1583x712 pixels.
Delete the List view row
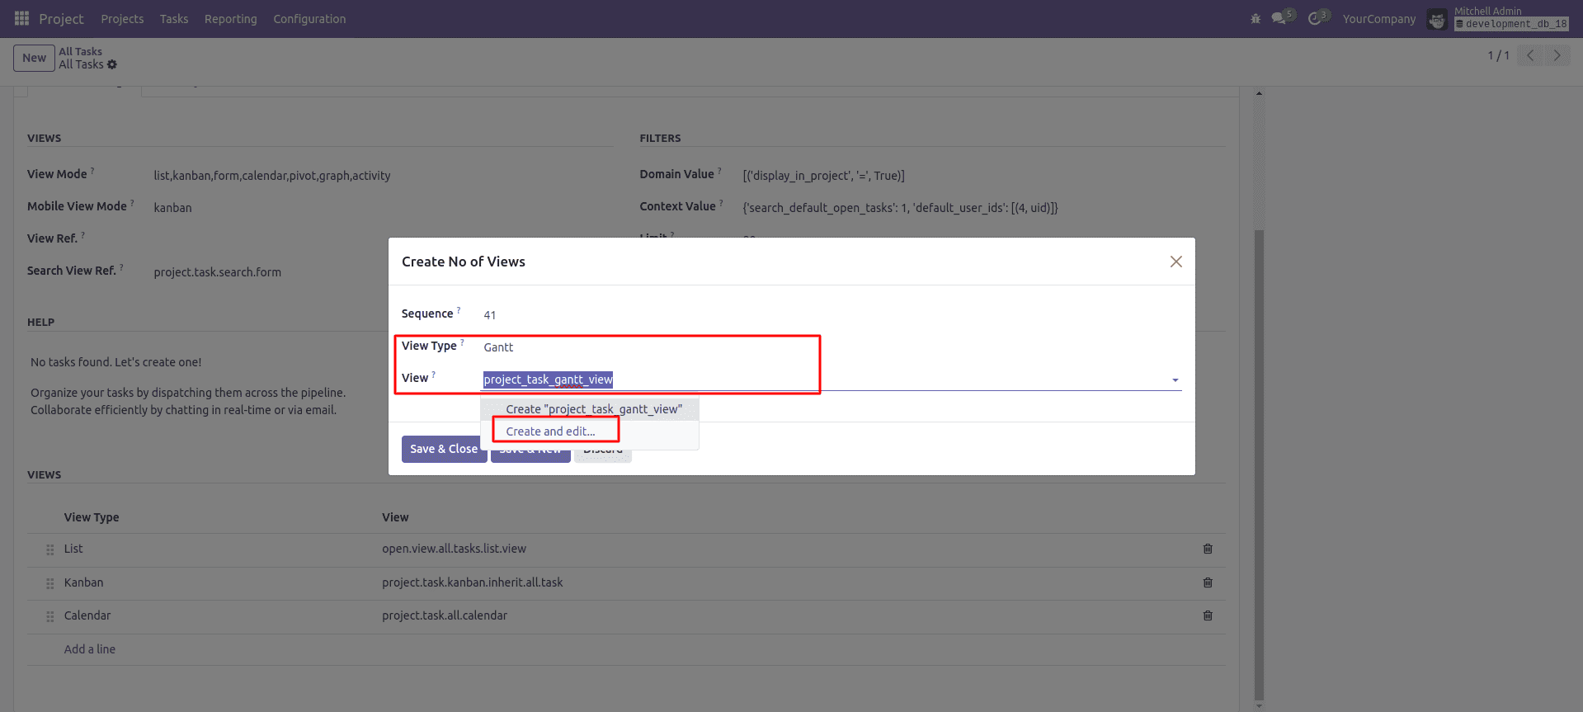click(1208, 549)
